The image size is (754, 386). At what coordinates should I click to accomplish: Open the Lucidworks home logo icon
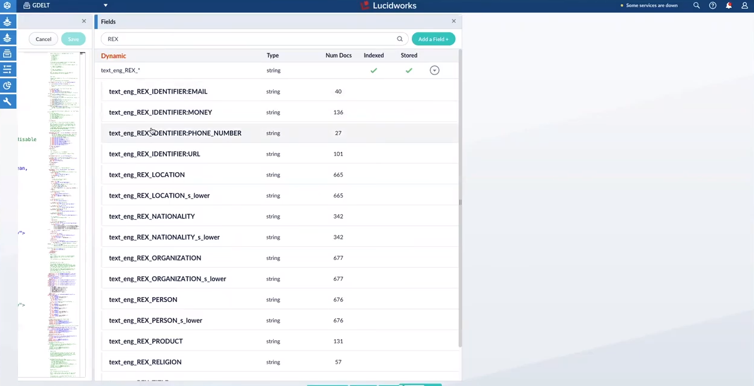click(364, 5)
